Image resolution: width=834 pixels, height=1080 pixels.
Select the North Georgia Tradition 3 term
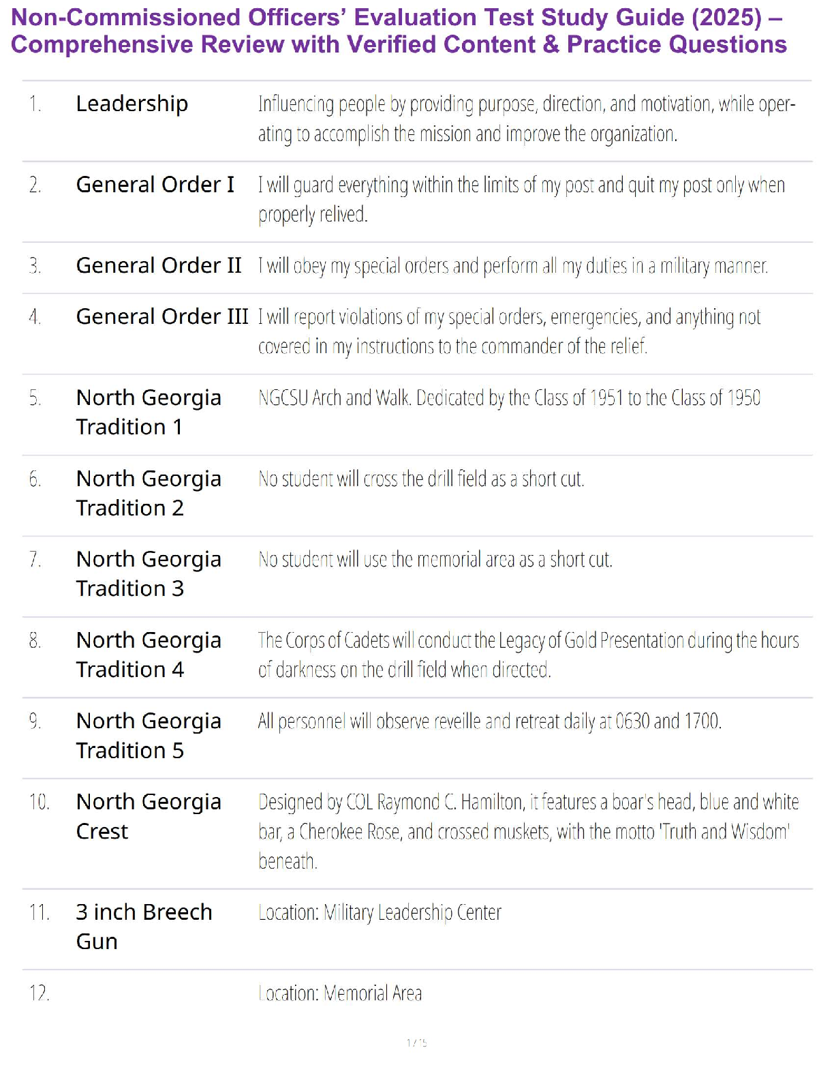[x=148, y=573]
